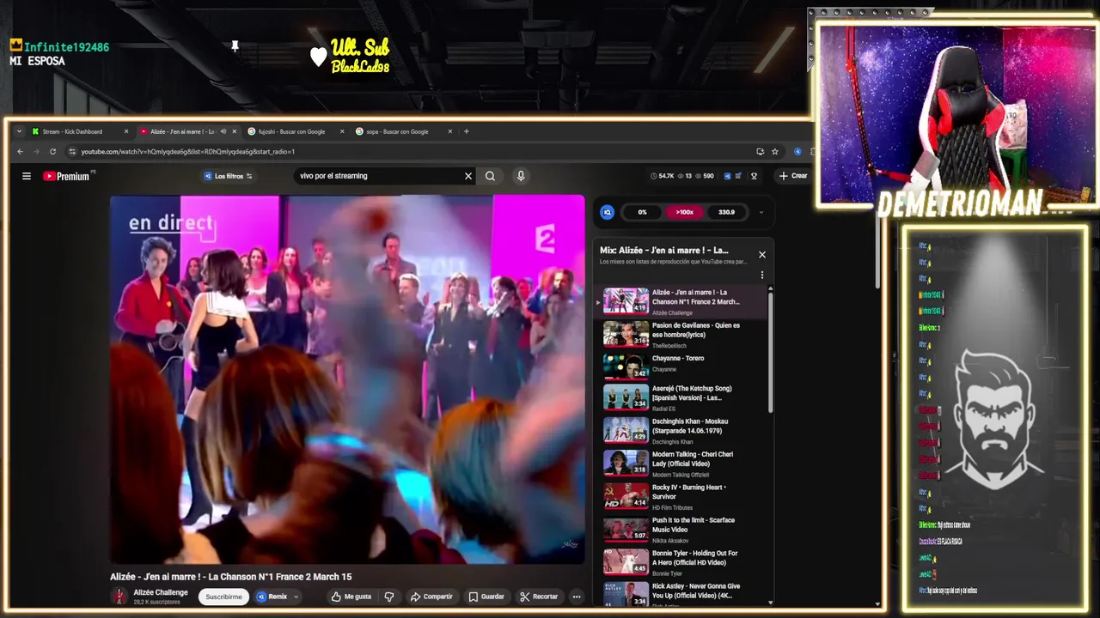Viewport: 1100px width, 618px height.
Task: Open Alizée Challenge channel name link
Action: point(161,592)
